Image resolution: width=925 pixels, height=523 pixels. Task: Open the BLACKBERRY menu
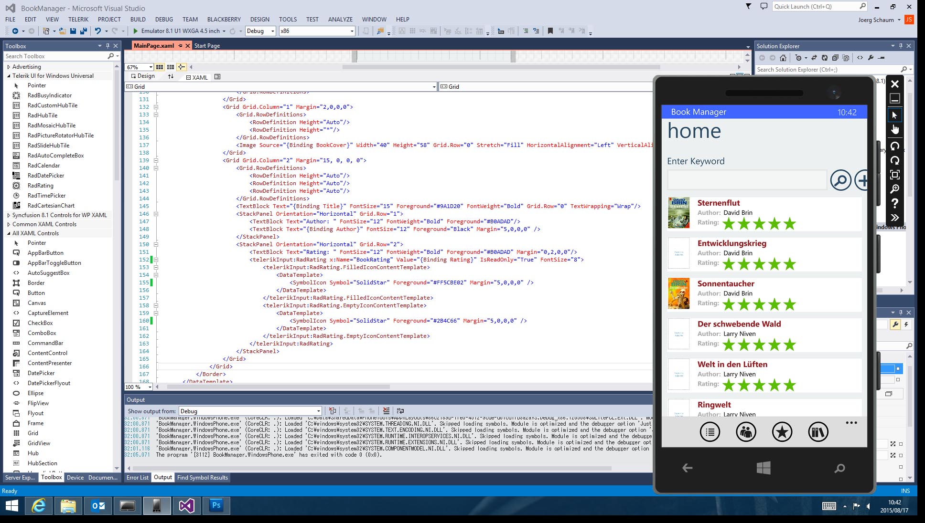tap(224, 20)
